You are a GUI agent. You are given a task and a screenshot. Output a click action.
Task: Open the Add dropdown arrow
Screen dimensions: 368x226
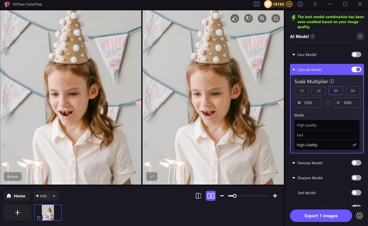pyautogui.click(x=54, y=196)
